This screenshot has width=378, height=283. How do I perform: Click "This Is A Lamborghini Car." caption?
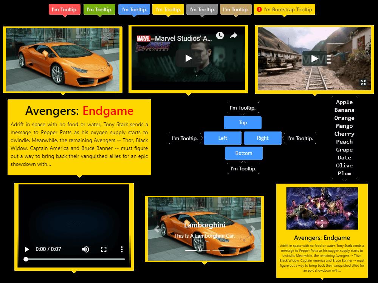tap(204, 236)
